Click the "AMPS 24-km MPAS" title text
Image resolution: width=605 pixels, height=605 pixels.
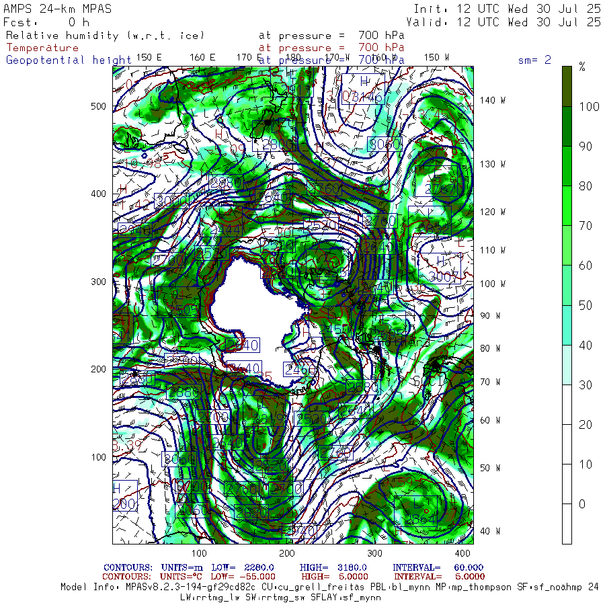(58, 9)
